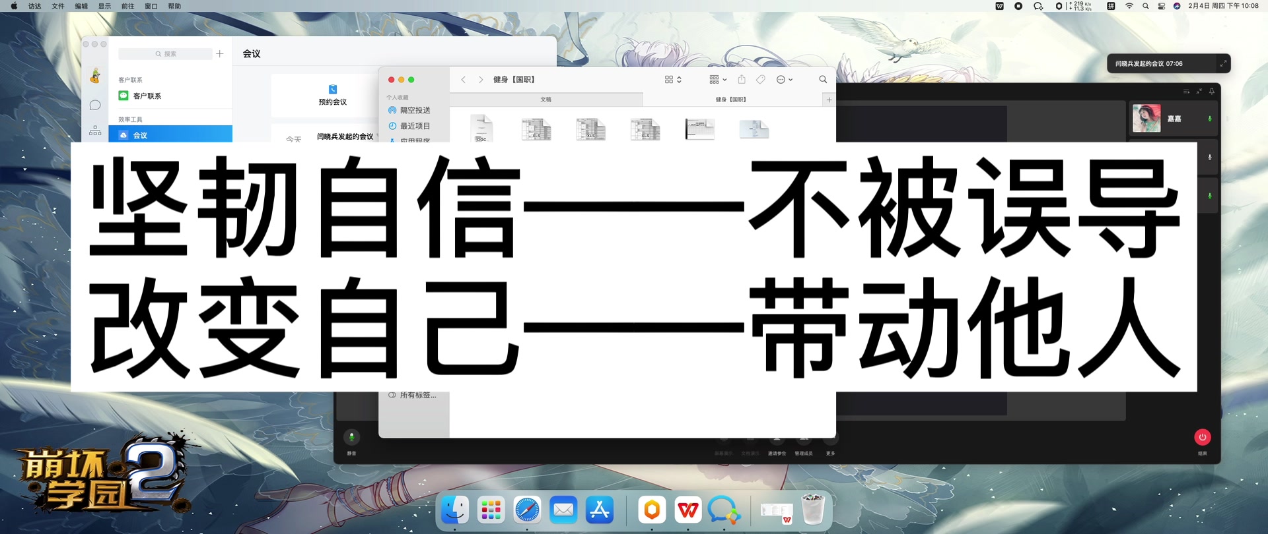This screenshot has width=1268, height=534.
Task: Select 所有标签… in Finder sidebar
Action: click(x=414, y=395)
